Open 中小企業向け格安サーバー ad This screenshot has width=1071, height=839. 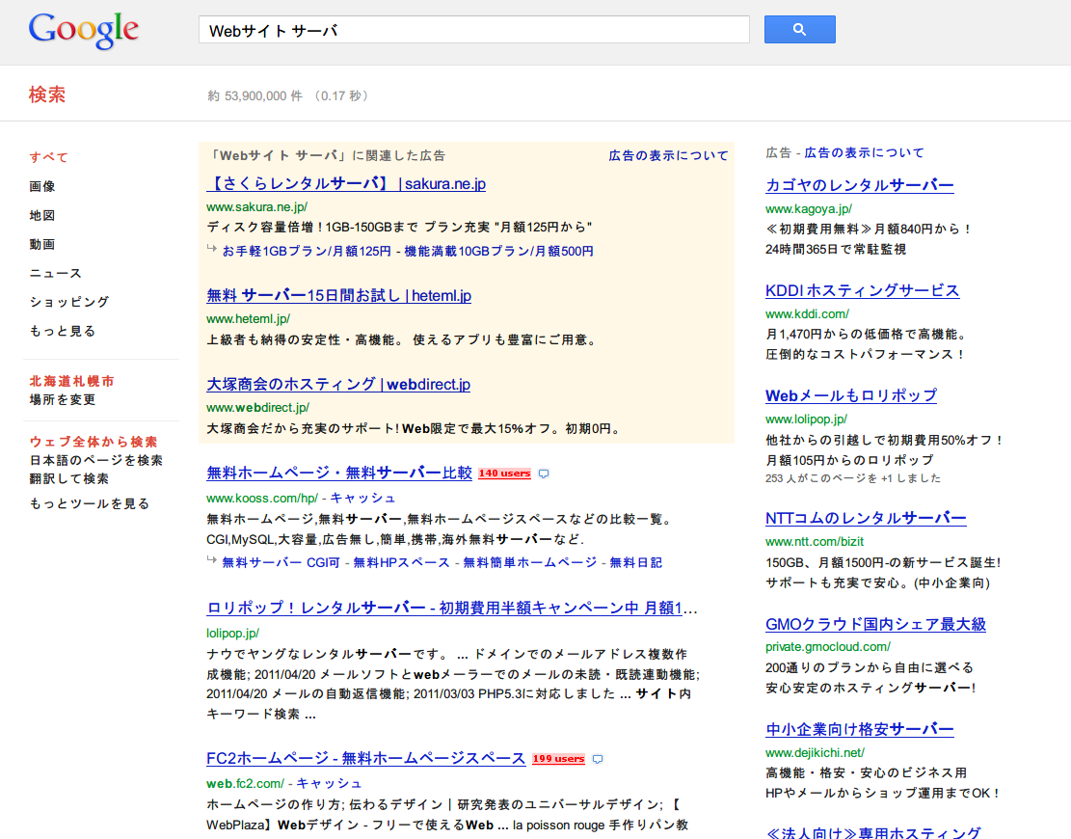pyautogui.click(x=859, y=729)
